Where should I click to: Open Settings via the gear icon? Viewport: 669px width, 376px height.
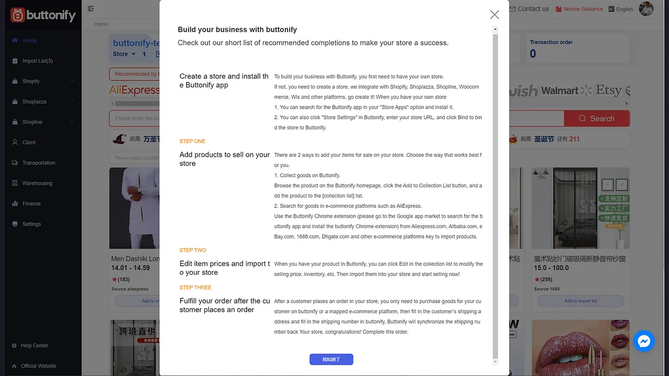coord(15,224)
